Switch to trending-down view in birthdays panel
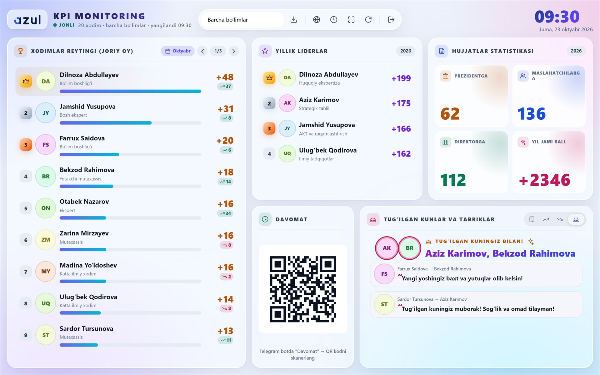600x375 pixels. tap(560, 219)
